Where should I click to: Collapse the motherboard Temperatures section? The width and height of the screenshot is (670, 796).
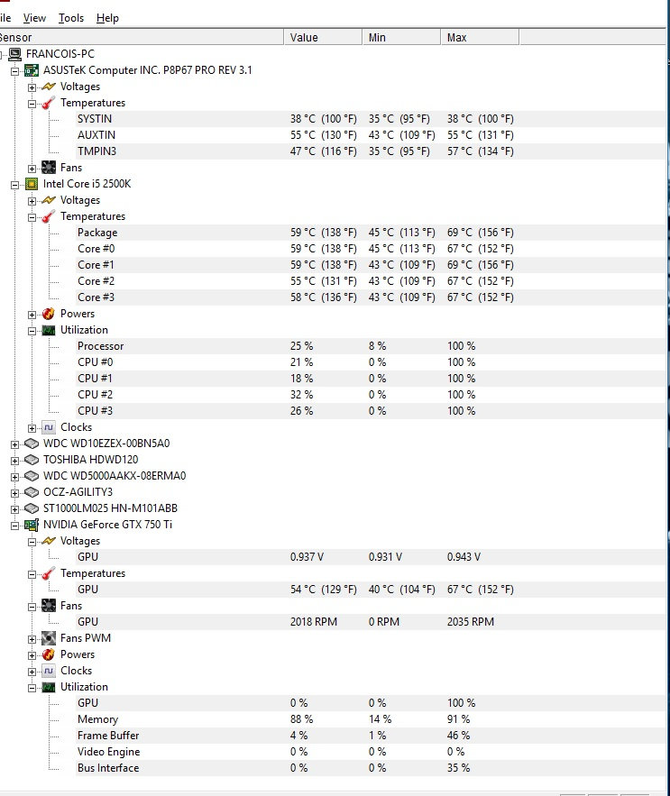click(x=32, y=103)
